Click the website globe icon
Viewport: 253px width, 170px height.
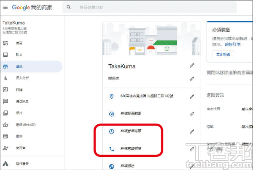[x=111, y=166]
